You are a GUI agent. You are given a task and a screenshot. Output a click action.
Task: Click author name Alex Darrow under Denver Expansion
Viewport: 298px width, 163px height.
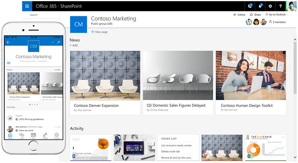point(85,110)
